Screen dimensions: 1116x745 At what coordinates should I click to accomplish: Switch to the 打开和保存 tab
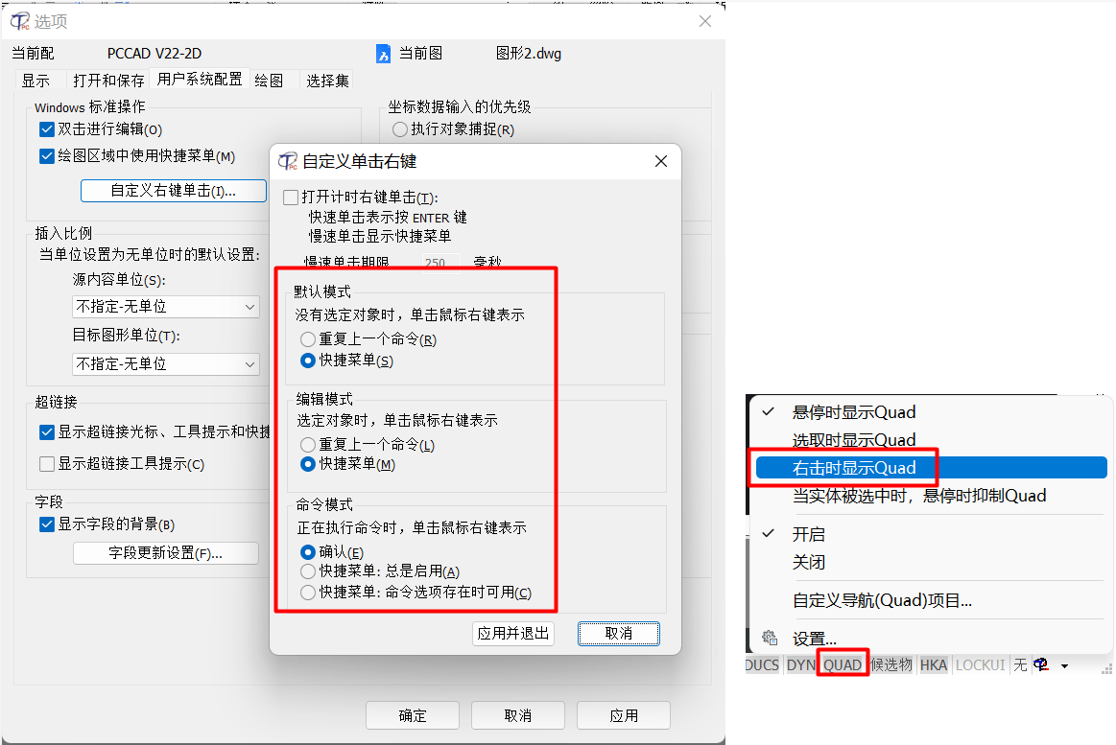(108, 81)
